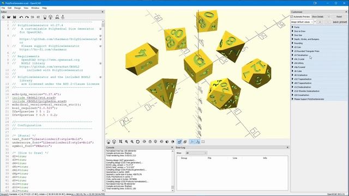This screenshot has width=349, height=196.
Task: Open the Window menu
Action: (x=35, y=8)
